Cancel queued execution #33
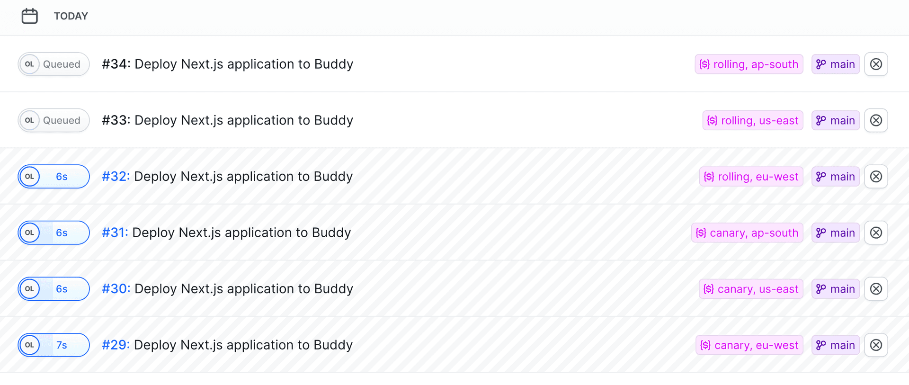Viewport: 909px width, 385px height. point(876,120)
